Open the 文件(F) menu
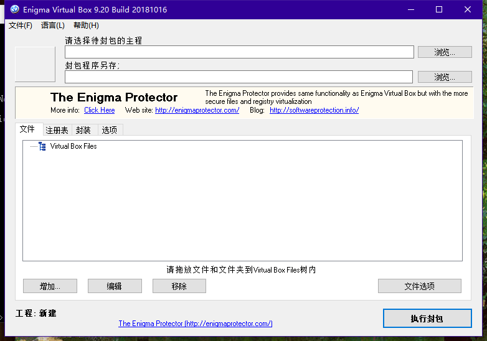The height and width of the screenshot is (341, 487). (21, 26)
